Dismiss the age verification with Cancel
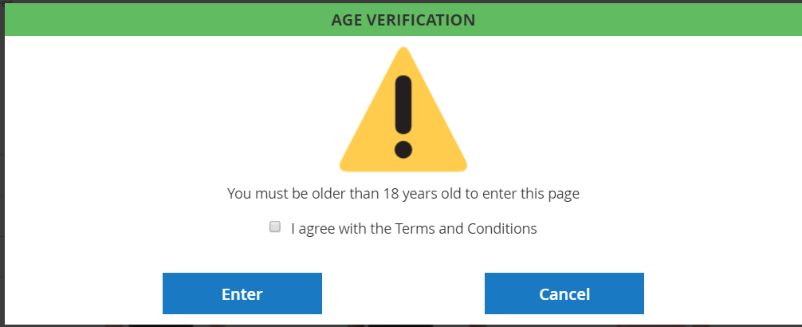 pyautogui.click(x=564, y=294)
